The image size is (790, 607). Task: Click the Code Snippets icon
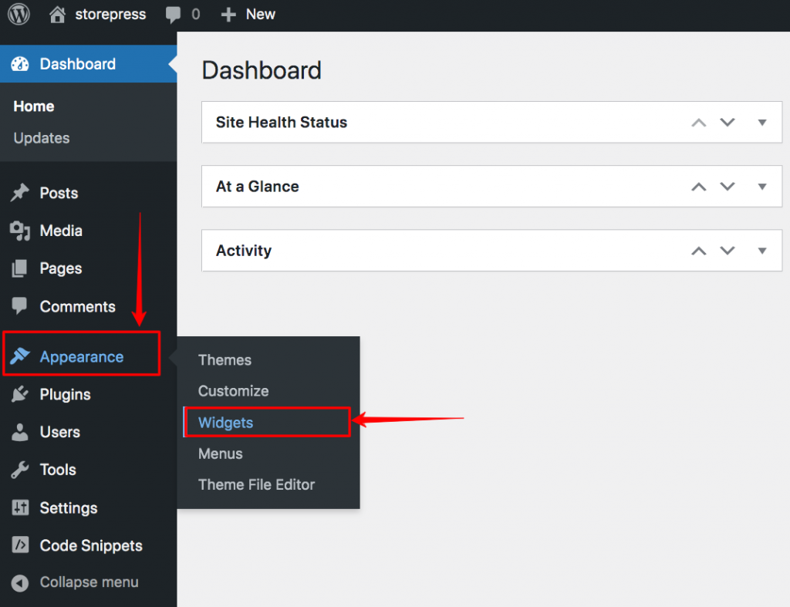[20, 545]
